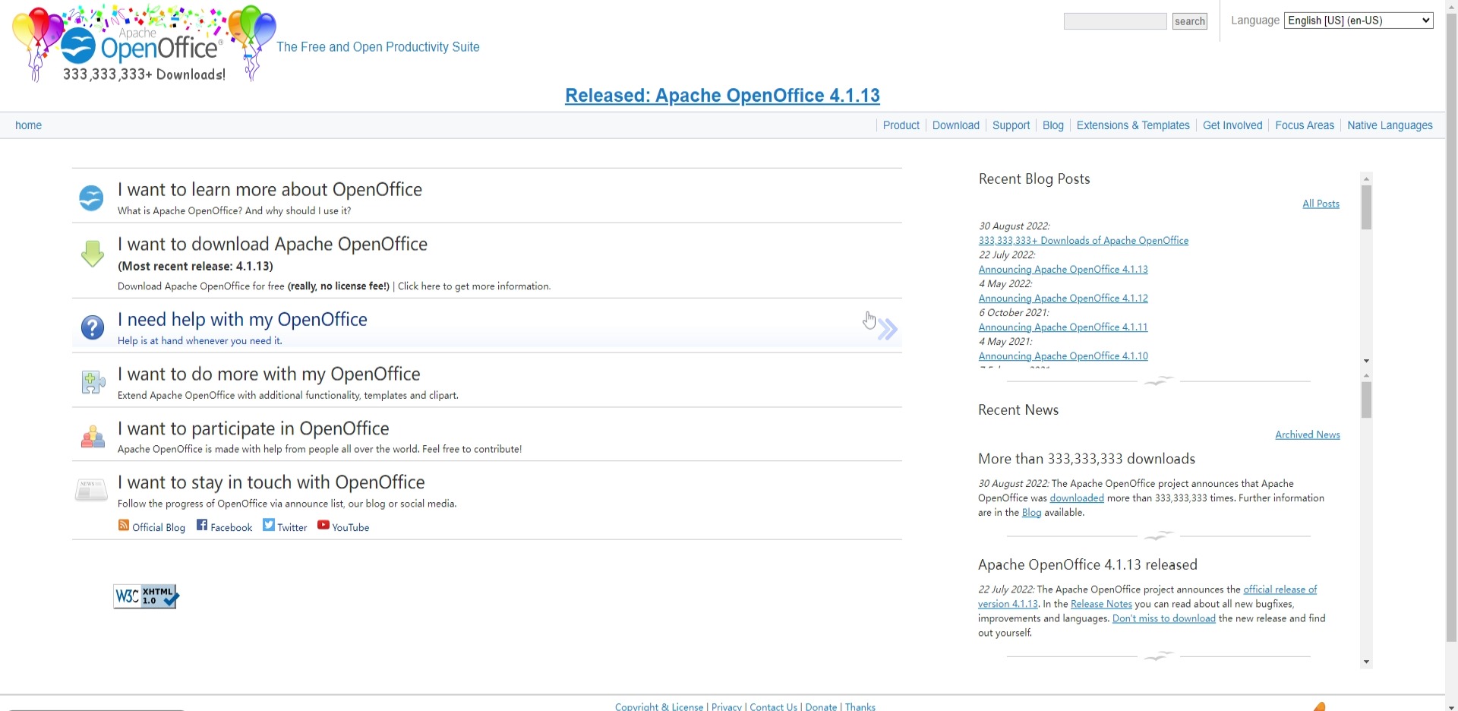Click the Facebook icon
This screenshot has height=711, width=1458.
tap(202, 525)
